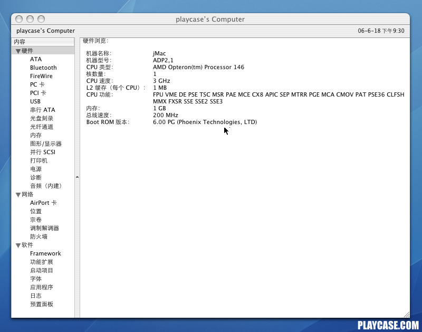
Task: Select the PCI 卡 entry
Action: (x=38, y=93)
